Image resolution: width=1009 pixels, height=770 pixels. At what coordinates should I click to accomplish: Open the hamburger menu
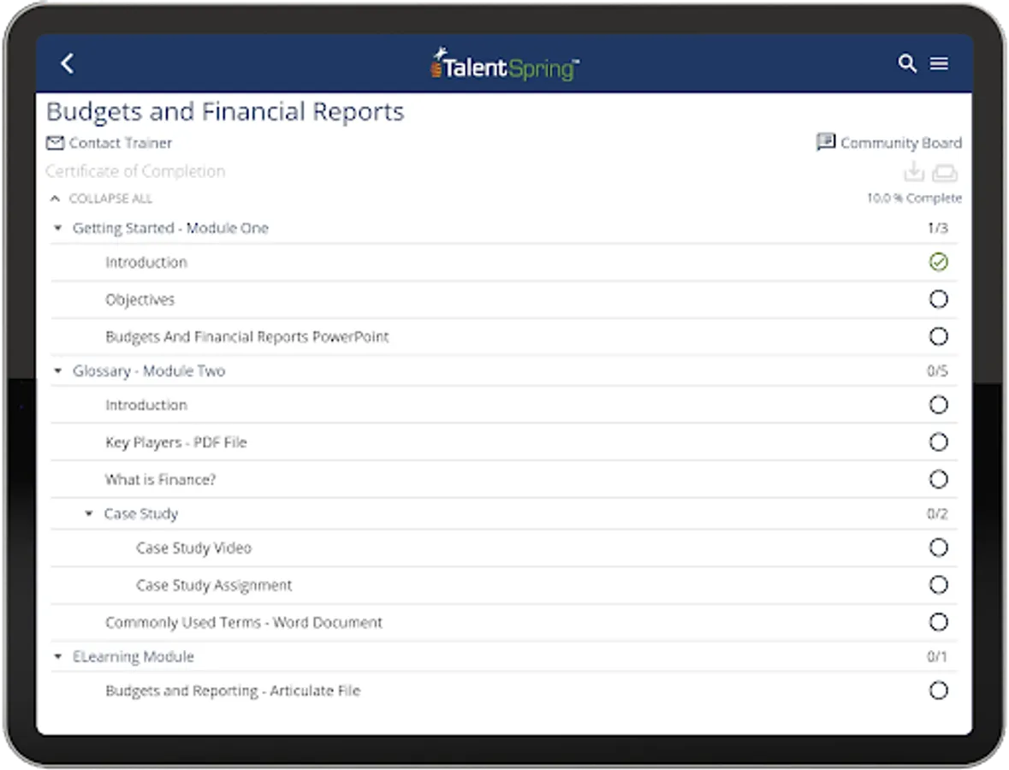click(x=939, y=63)
